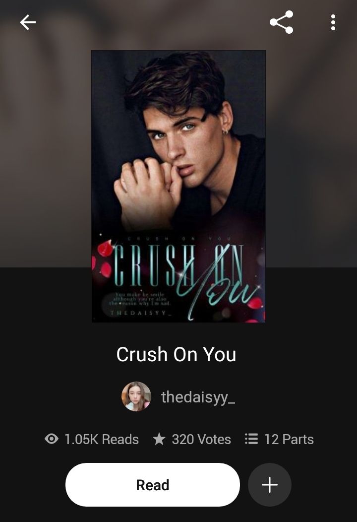357x522 pixels.
Task: Open the 12 Parts table of contents
Action: click(x=289, y=439)
